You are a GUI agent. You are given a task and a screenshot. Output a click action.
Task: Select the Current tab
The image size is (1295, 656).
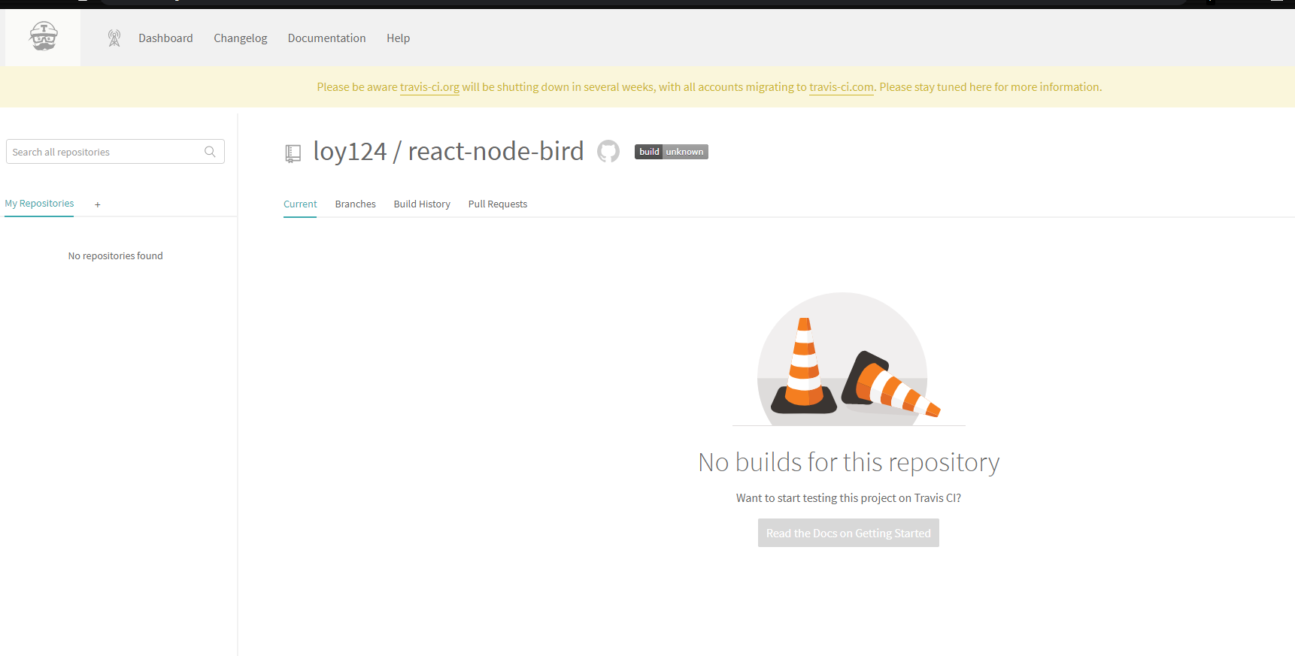point(300,204)
